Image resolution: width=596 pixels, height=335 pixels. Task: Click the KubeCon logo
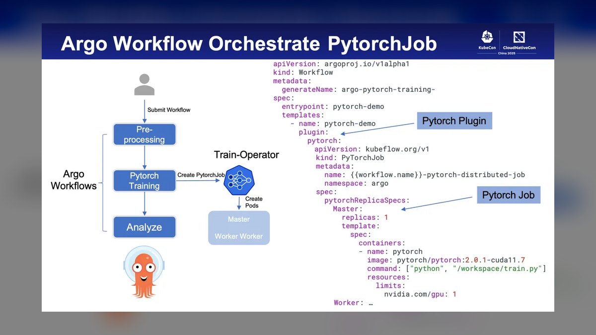point(487,41)
